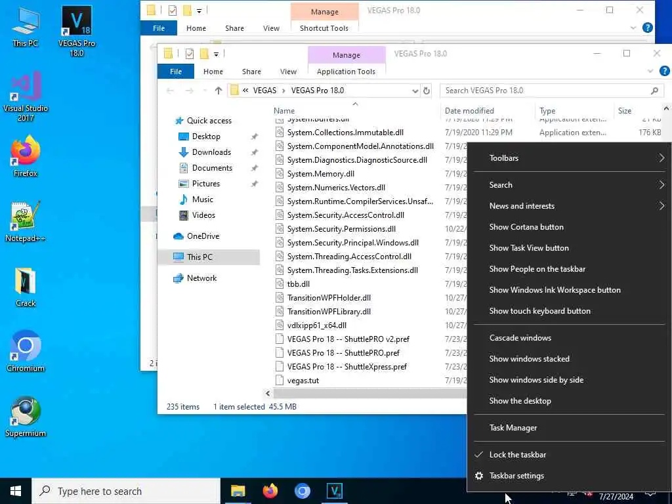Open Visual Studio 2017 desktop shortcut

pos(26,96)
